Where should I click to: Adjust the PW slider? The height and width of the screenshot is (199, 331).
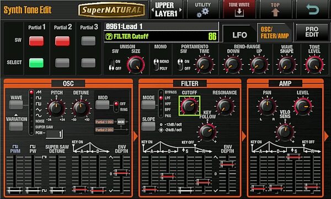(33, 190)
